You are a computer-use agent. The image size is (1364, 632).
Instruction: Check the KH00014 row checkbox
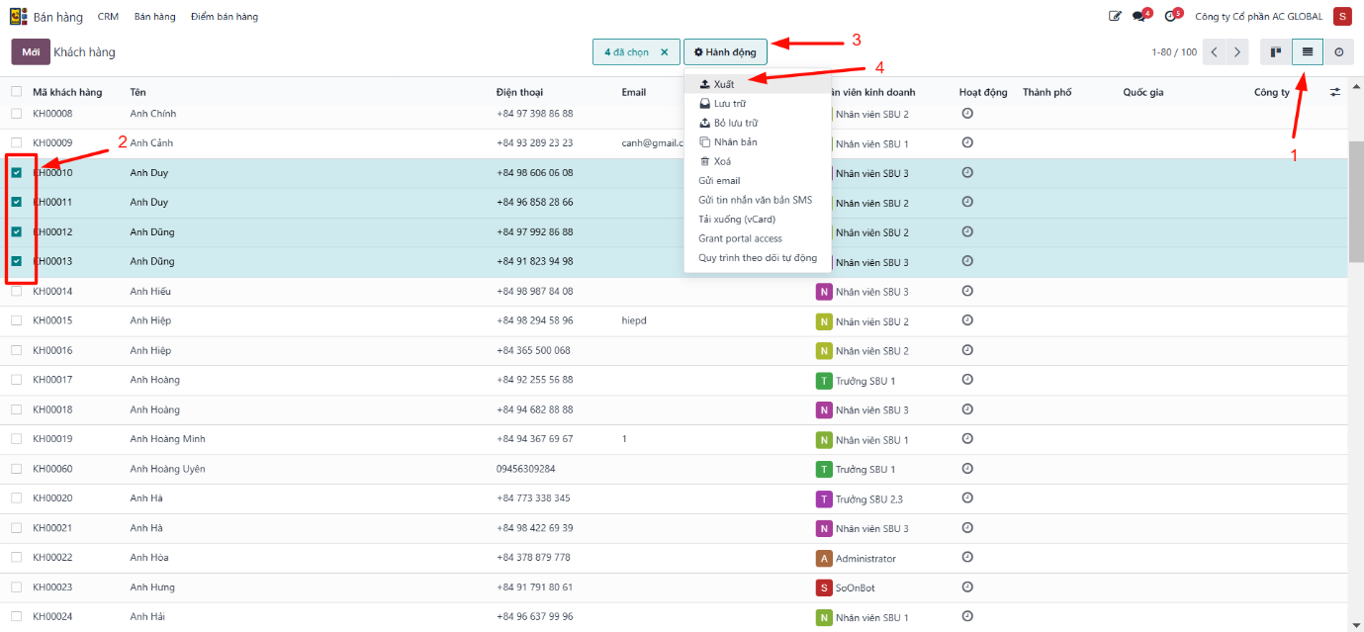[x=16, y=291]
